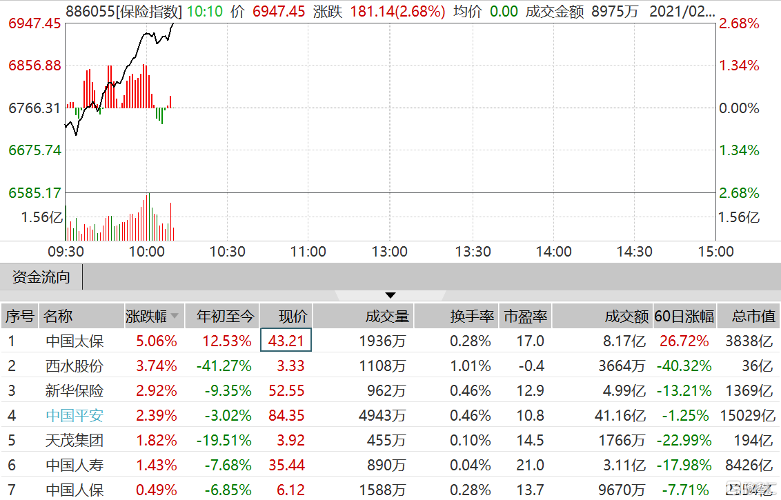This screenshot has height=500, width=781.
Task: Click the highlighted 43.21 price cell
Action: pyautogui.click(x=286, y=340)
